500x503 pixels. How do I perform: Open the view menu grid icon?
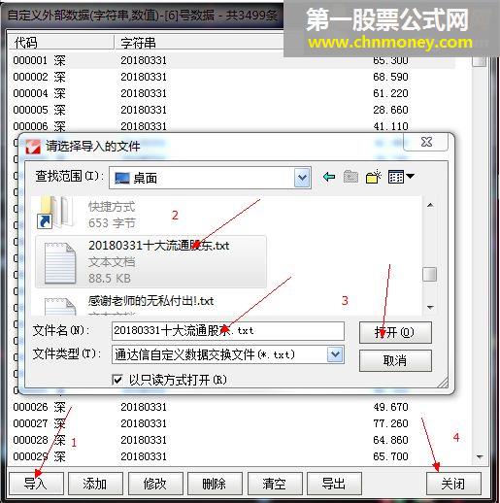coord(396,177)
